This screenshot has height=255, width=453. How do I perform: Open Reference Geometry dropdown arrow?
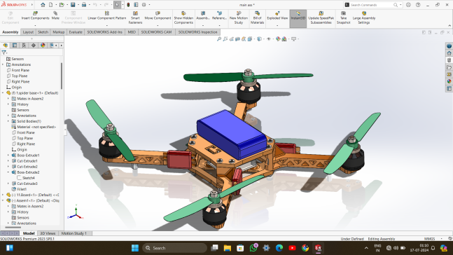click(219, 25)
